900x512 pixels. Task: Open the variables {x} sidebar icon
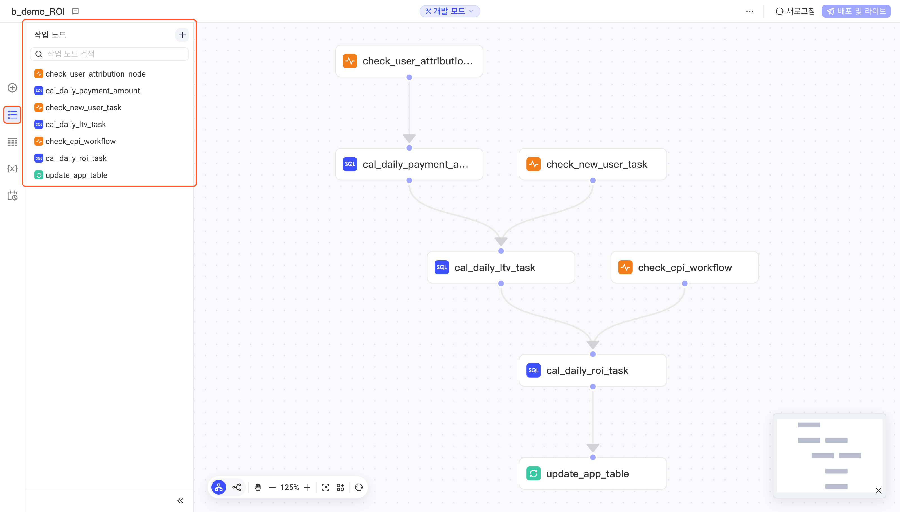12,169
